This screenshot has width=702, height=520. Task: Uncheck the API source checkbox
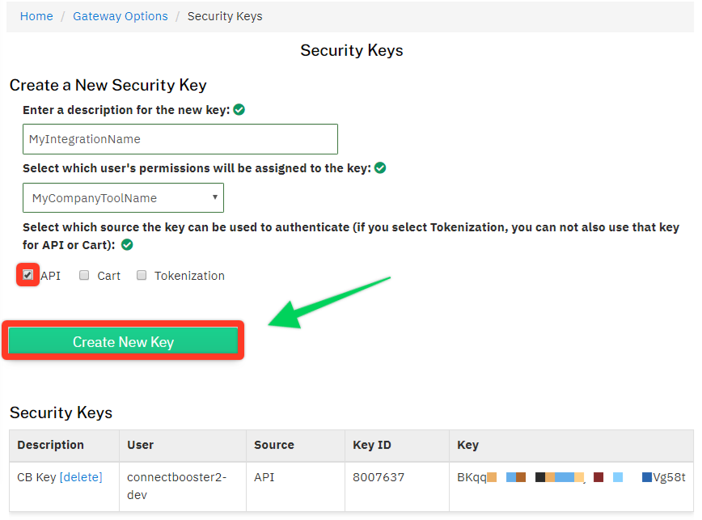(x=27, y=275)
